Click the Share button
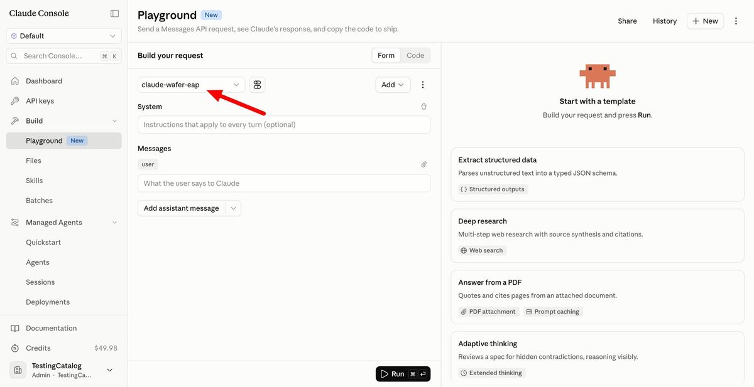The image size is (754, 387). 627,21
